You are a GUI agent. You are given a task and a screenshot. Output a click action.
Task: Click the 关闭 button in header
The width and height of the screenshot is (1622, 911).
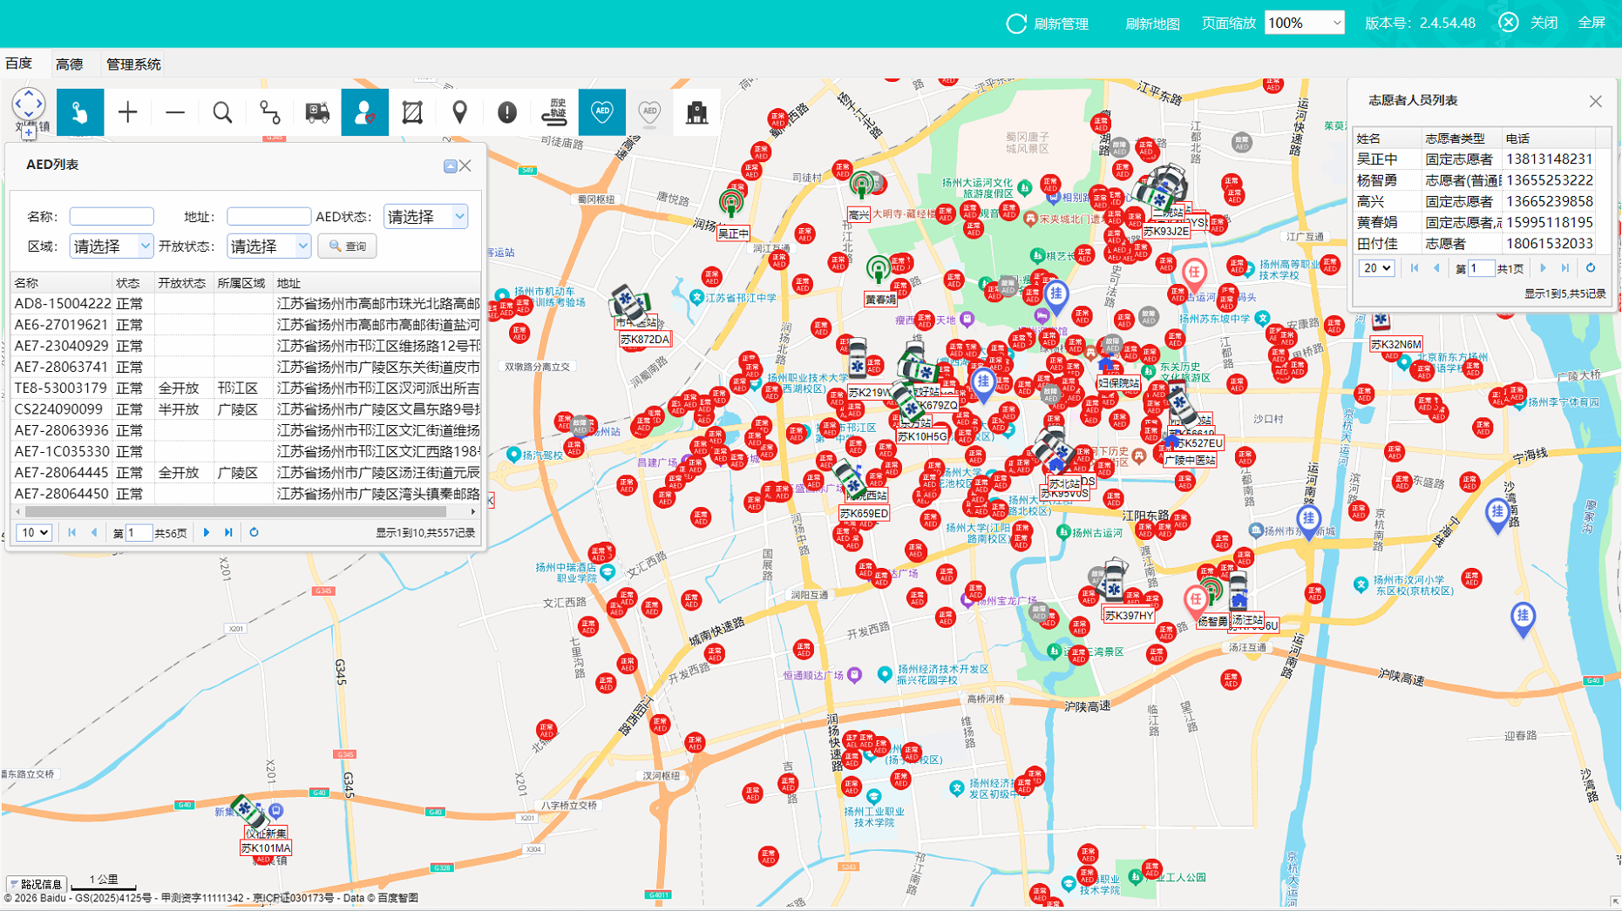(x=1544, y=23)
